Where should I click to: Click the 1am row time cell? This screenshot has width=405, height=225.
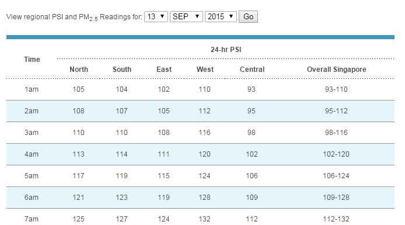[32, 89]
